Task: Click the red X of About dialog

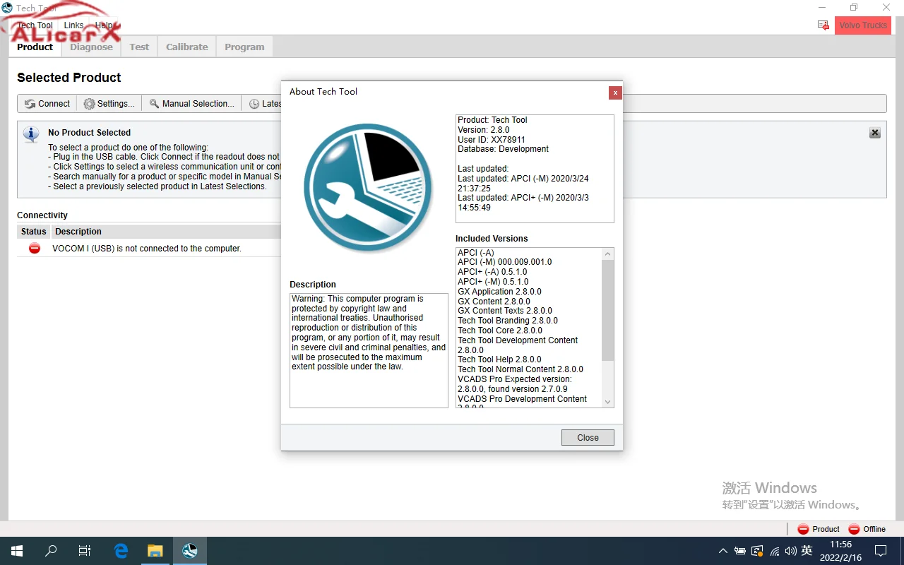Action: tap(615, 93)
